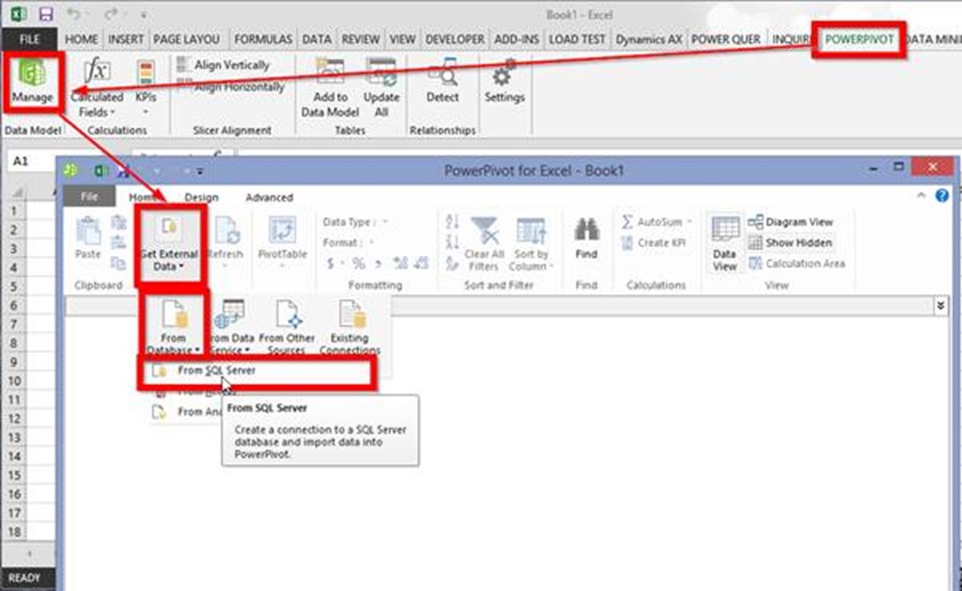Expand the PowerPivot formula bar
This screenshot has width=962, height=591.
click(x=940, y=305)
